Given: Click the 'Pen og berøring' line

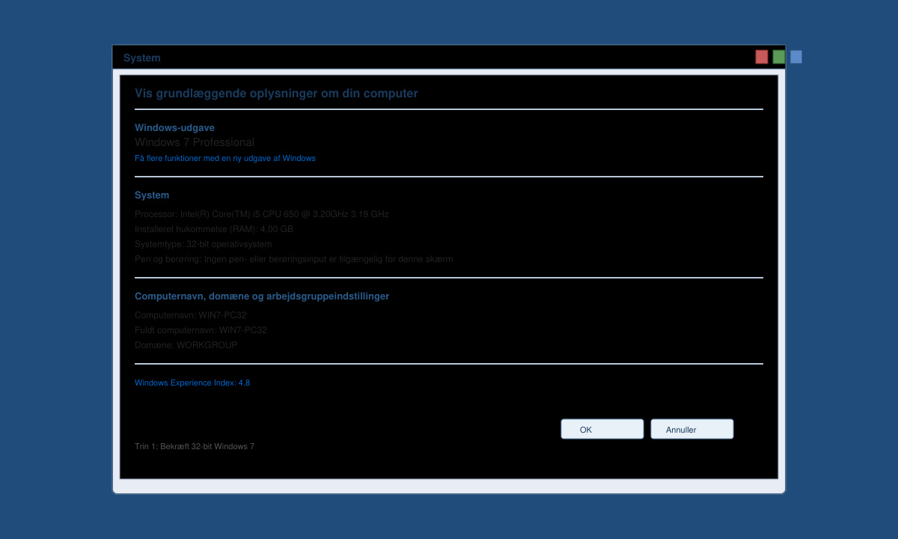Looking at the screenshot, I should click(x=294, y=259).
